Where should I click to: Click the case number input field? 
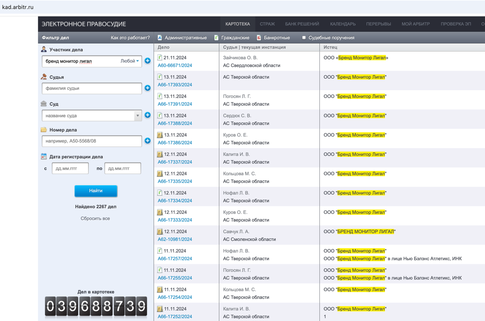(x=92, y=141)
